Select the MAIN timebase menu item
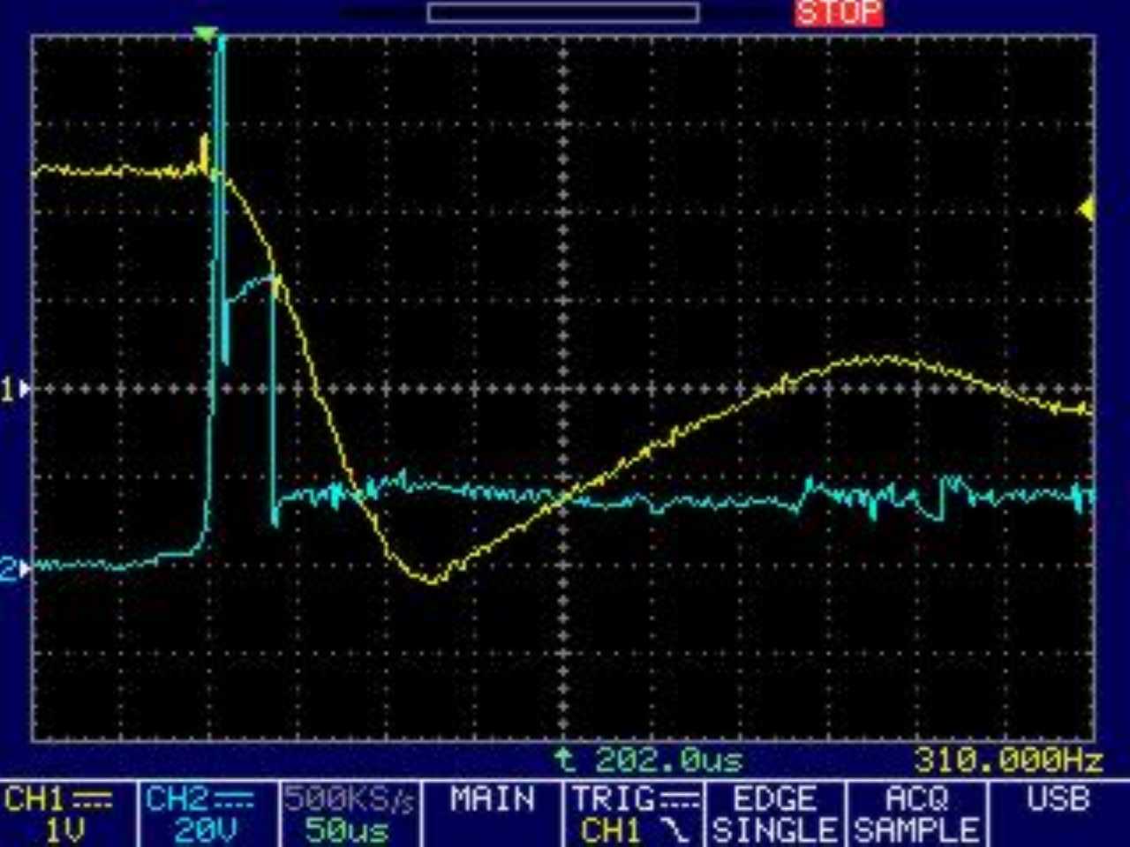This screenshot has height=847, width=1130. pyautogui.click(x=492, y=800)
